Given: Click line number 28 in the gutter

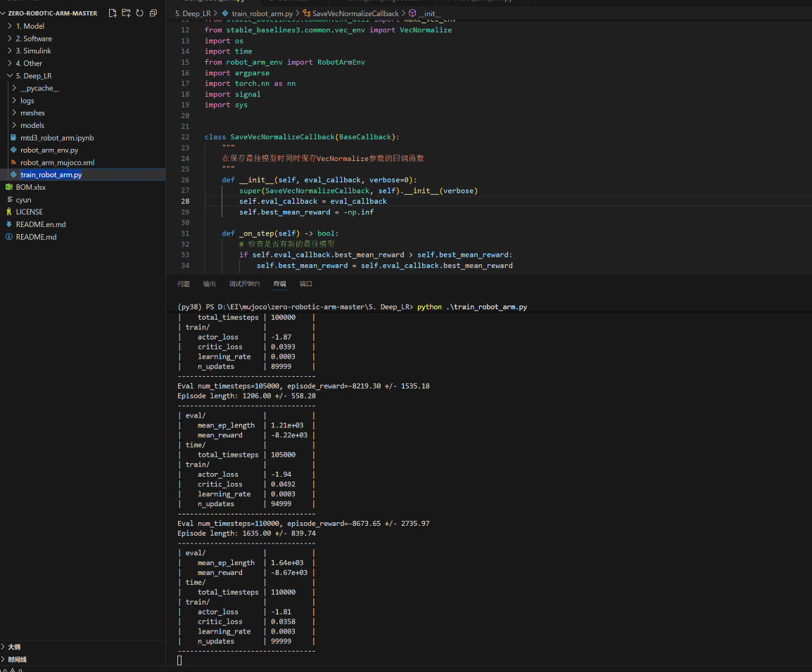Looking at the screenshot, I should coord(185,201).
